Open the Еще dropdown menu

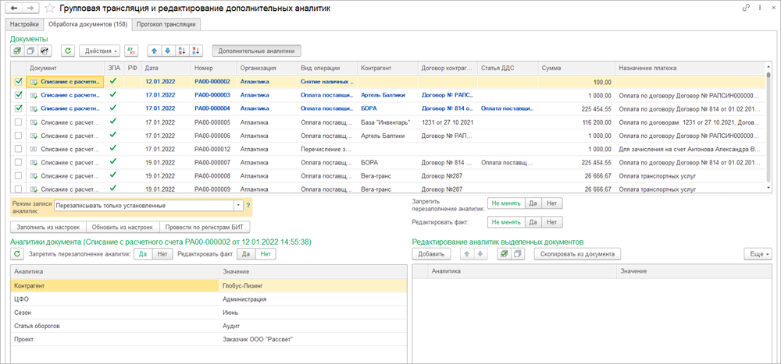(757, 253)
